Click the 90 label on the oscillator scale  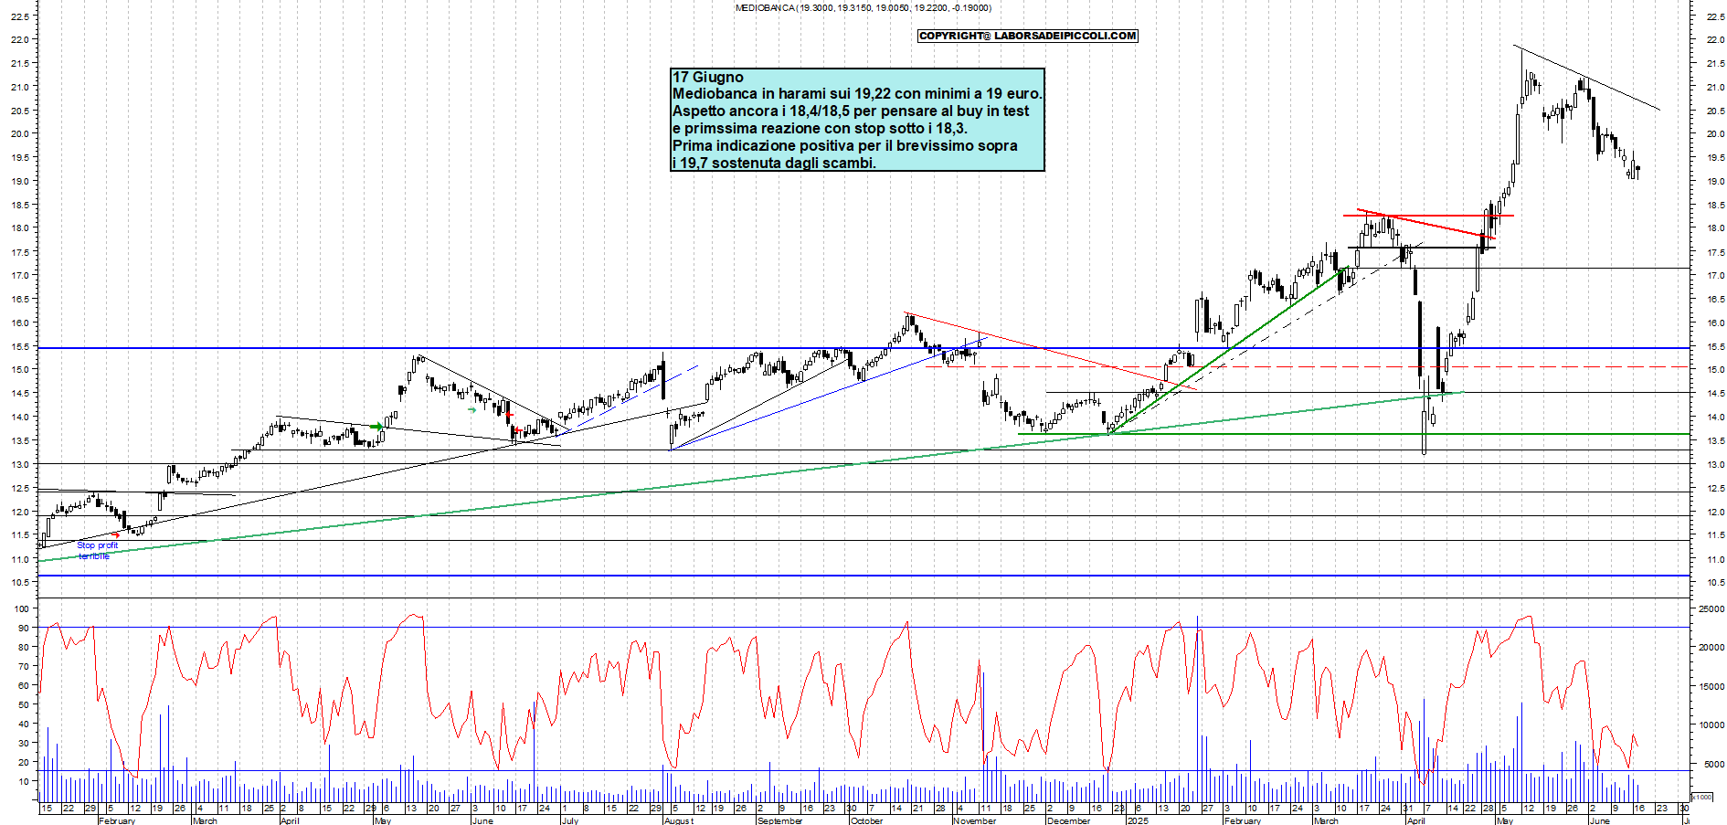24,628
